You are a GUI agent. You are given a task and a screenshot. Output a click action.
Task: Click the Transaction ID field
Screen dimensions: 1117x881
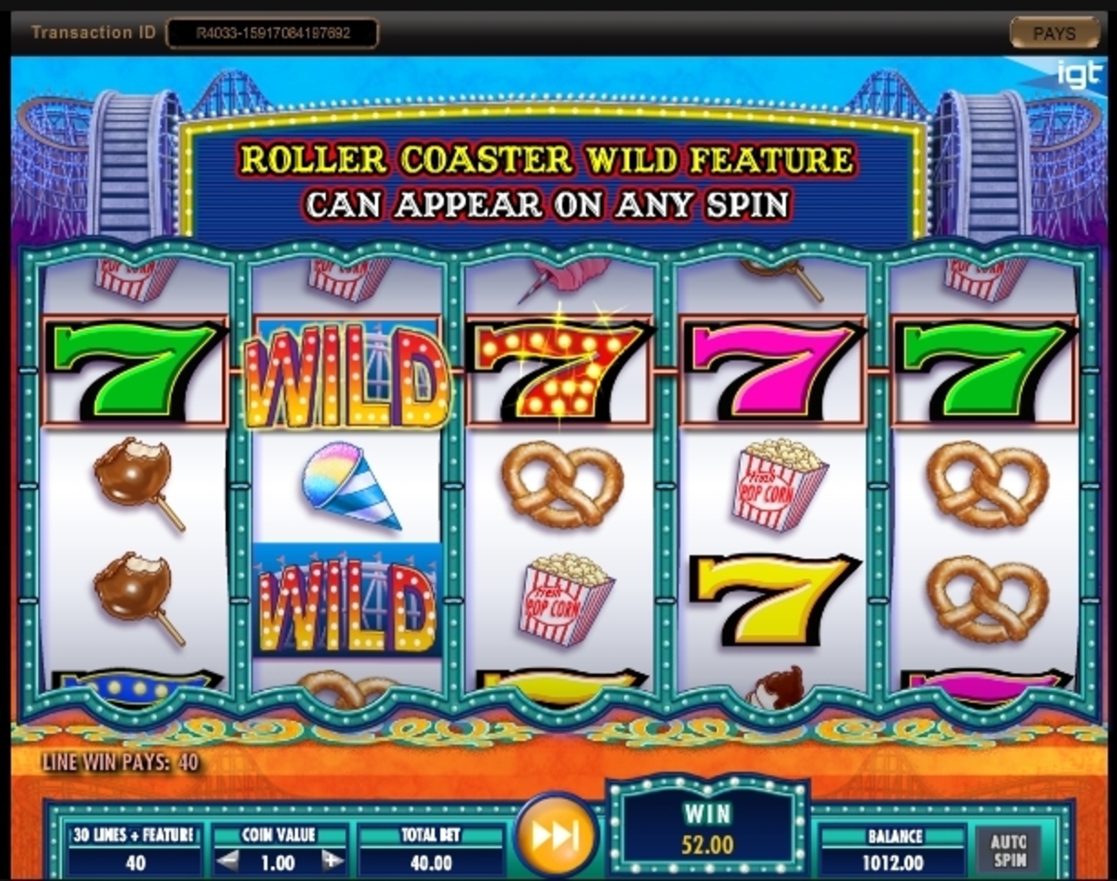click(x=272, y=34)
